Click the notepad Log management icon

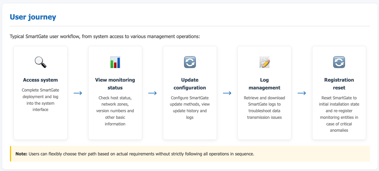coord(264,62)
